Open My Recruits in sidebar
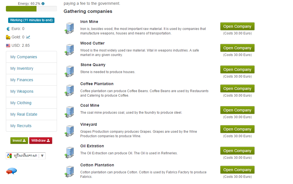293x184 pixels. click(x=21, y=126)
